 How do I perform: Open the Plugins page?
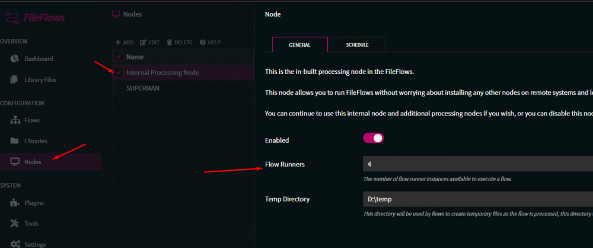click(x=34, y=202)
